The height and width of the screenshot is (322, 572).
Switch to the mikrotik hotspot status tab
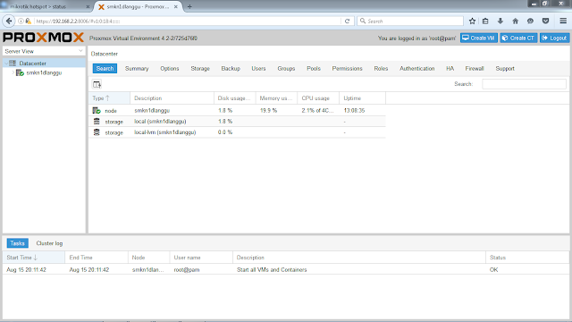pyautogui.click(x=46, y=6)
